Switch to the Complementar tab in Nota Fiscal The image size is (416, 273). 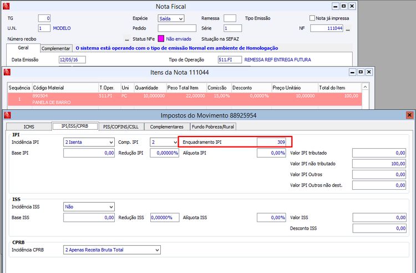55,48
